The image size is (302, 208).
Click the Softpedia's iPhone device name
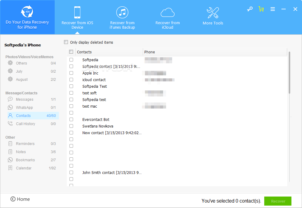(23, 45)
